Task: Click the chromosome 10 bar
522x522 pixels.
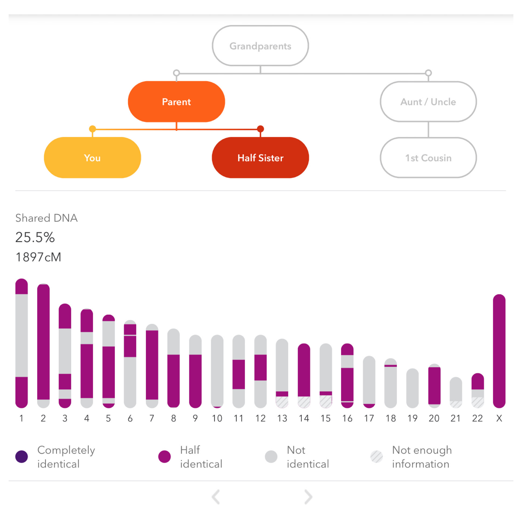Action: tap(217, 371)
